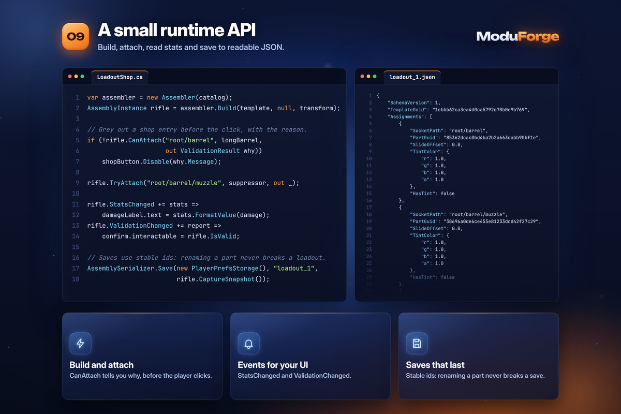
Task: Click line number 18 in LoadoutShop.cs
Action: click(x=76, y=279)
